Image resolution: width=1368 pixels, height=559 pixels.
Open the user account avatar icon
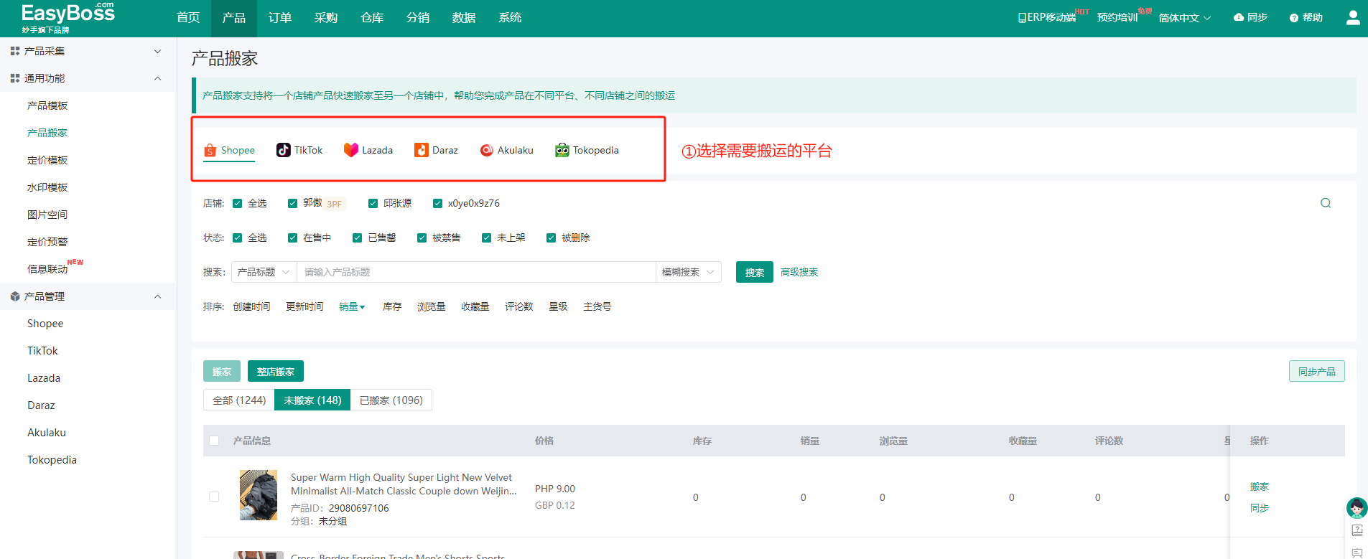click(1353, 17)
